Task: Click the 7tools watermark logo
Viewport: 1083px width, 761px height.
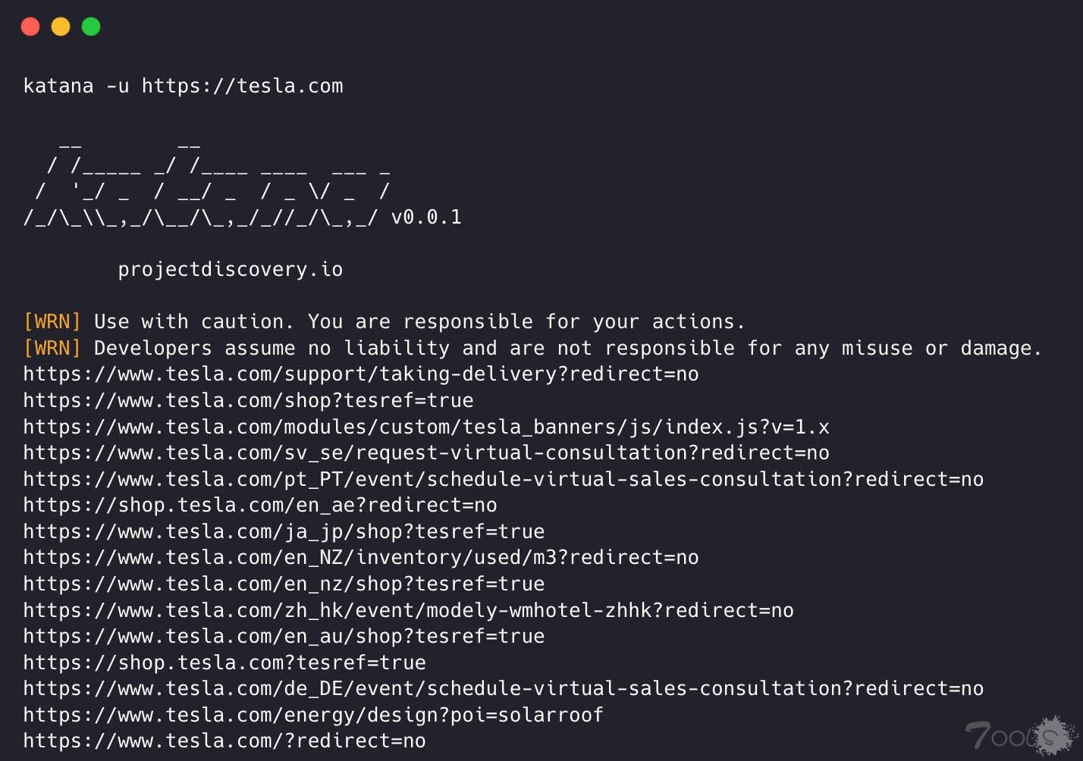Action: coord(1021,735)
